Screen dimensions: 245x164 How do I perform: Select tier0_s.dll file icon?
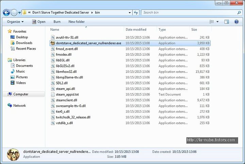(53, 111)
